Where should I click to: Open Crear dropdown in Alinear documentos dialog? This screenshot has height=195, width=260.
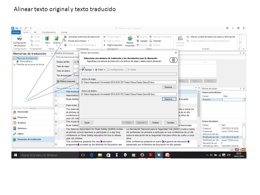point(104,70)
